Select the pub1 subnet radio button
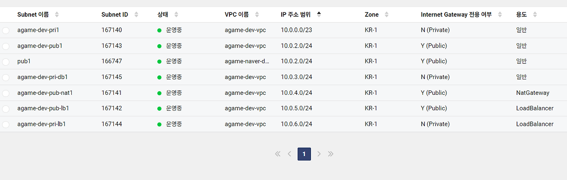 pyautogui.click(x=5, y=62)
